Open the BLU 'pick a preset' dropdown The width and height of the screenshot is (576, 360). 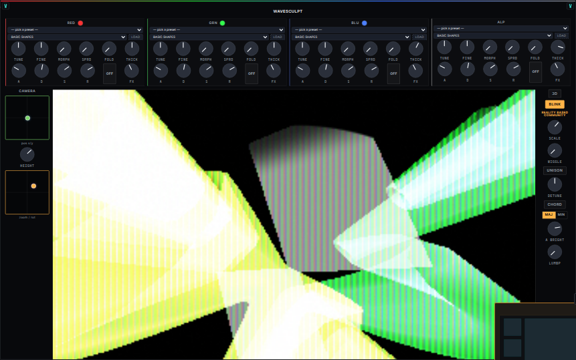(x=359, y=29)
